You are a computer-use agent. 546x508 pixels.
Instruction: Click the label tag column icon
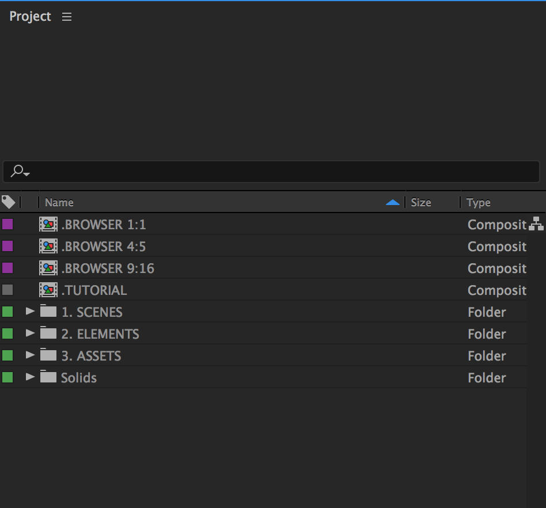tap(8, 202)
